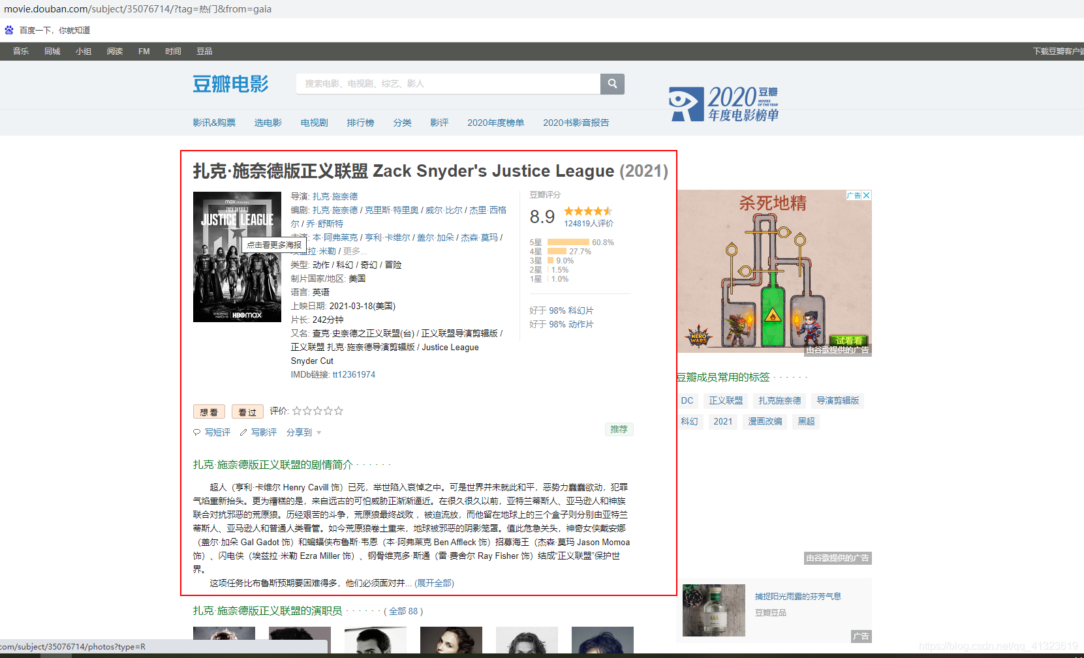Open 豆品 in top navigation bar
The height and width of the screenshot is (658, 1084).
pos(204,52)
